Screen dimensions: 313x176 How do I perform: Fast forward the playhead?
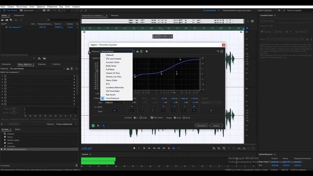pyautogui.click(x=159, y=148)
